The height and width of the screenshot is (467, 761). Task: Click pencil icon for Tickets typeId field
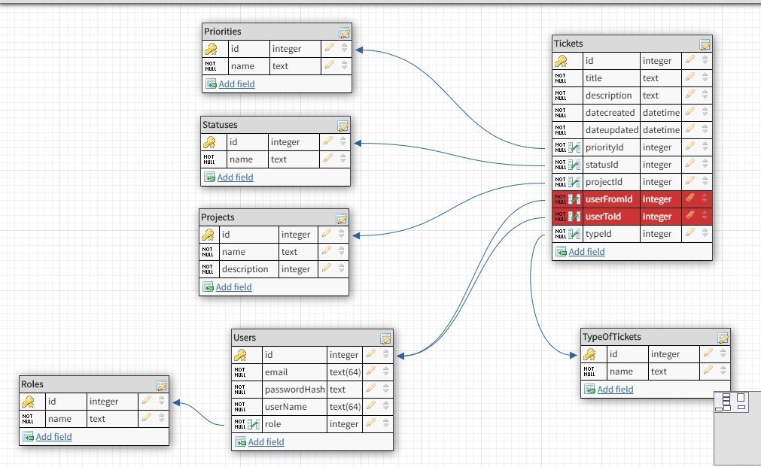690,233
